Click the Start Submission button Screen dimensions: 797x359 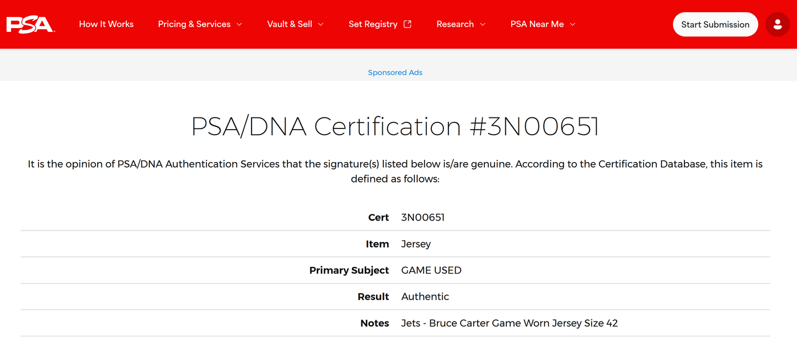click(715, 24)
